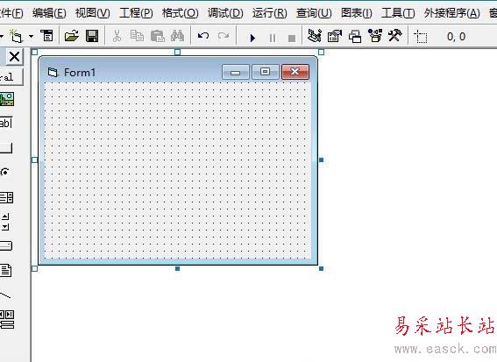Click the 0, 0 coordinates readout

(x=456, y=37)
